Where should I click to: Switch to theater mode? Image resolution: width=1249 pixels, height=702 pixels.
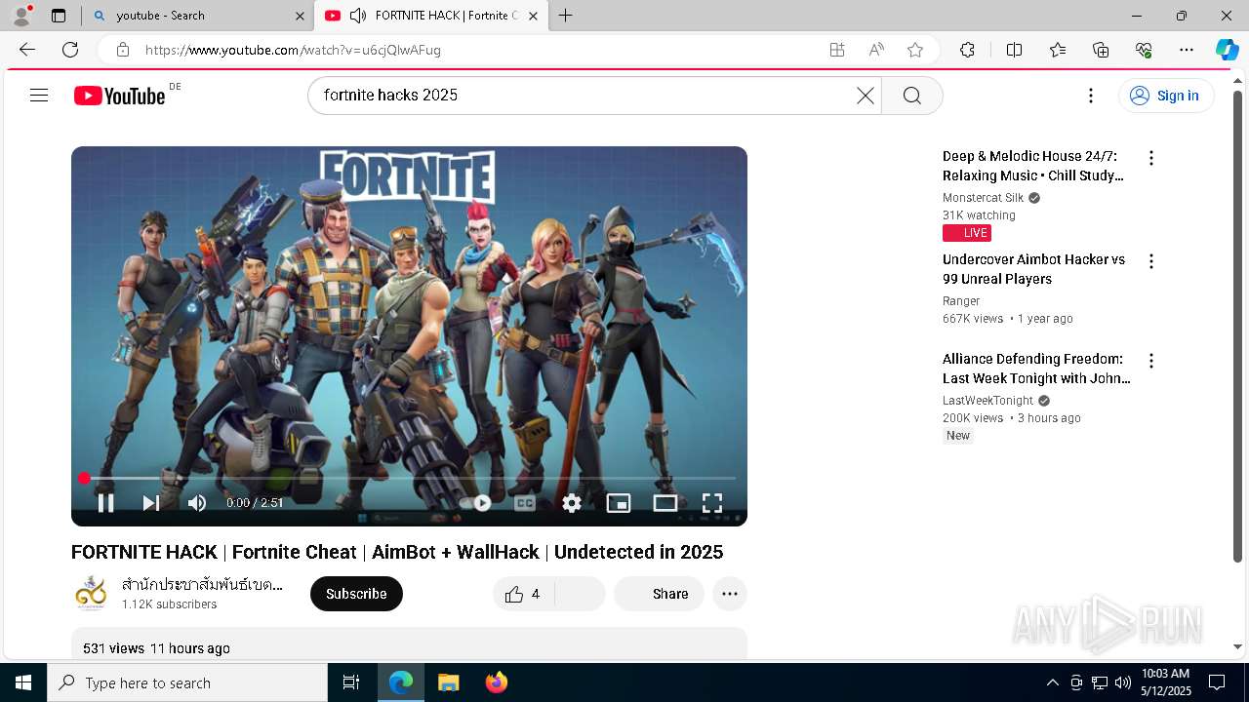click(x=665, y=503)
